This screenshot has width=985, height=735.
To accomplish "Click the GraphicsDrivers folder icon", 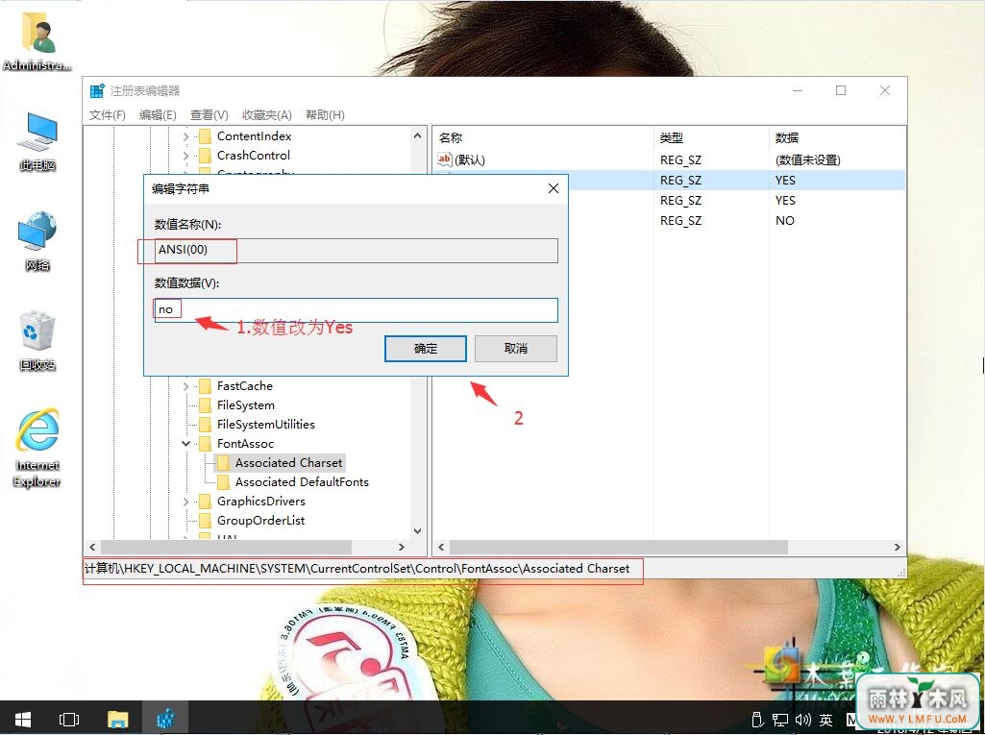I will point(205,502).
